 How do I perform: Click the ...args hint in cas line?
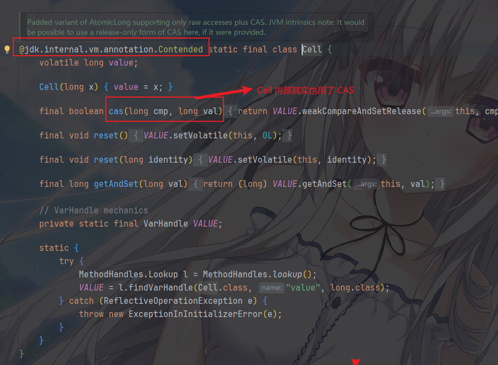pos(441,111)
